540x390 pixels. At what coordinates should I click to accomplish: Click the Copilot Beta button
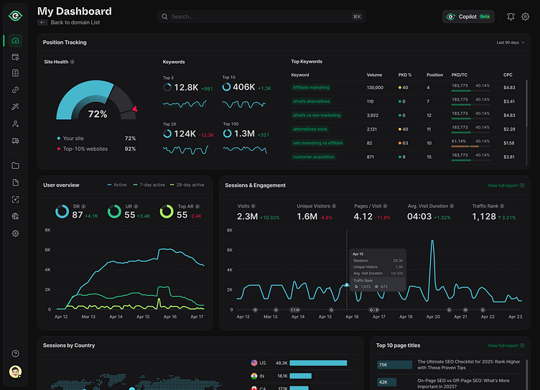(468, 17)
